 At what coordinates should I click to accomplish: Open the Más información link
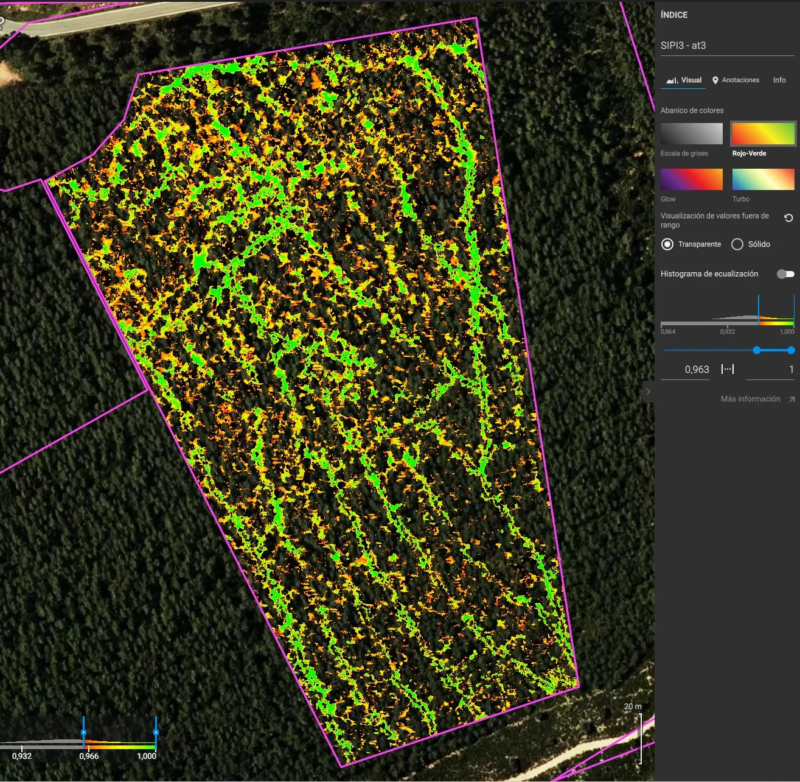[750, 399]
